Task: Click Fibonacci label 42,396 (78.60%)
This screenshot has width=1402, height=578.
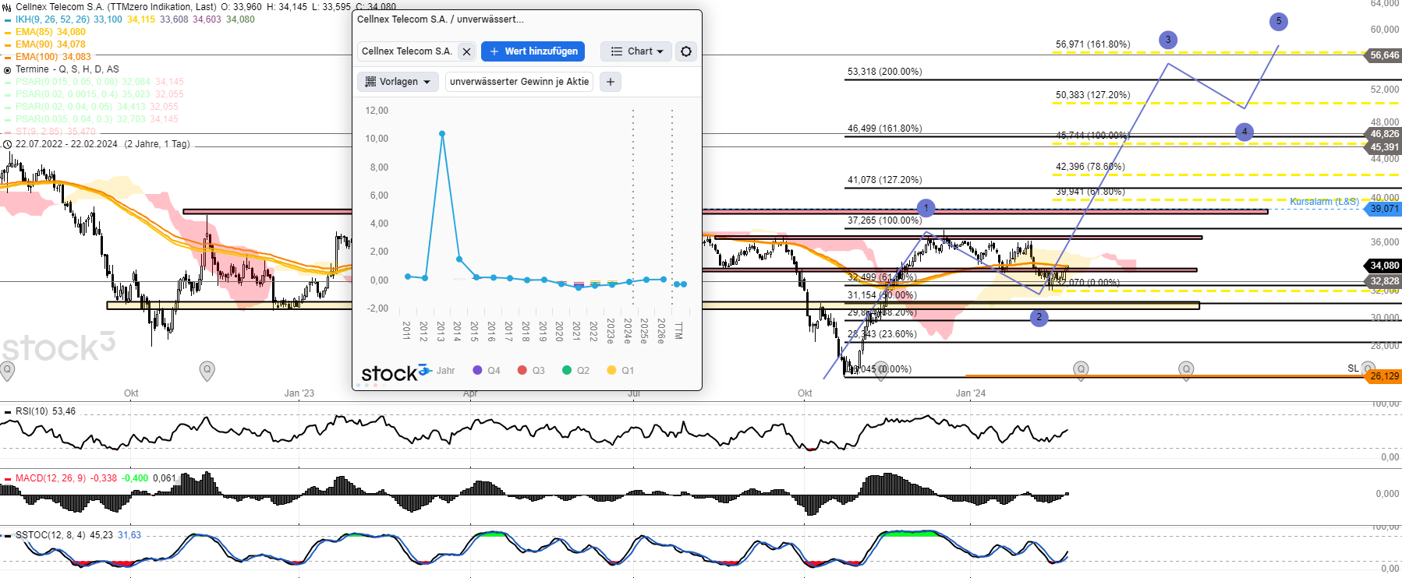Action: tap(1090, 167)
